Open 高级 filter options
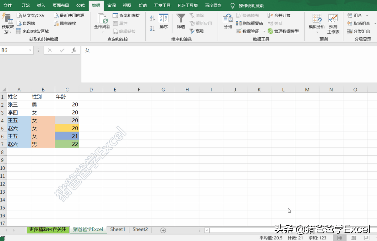Screen dimensions: 377x241 tap(197, 31)
